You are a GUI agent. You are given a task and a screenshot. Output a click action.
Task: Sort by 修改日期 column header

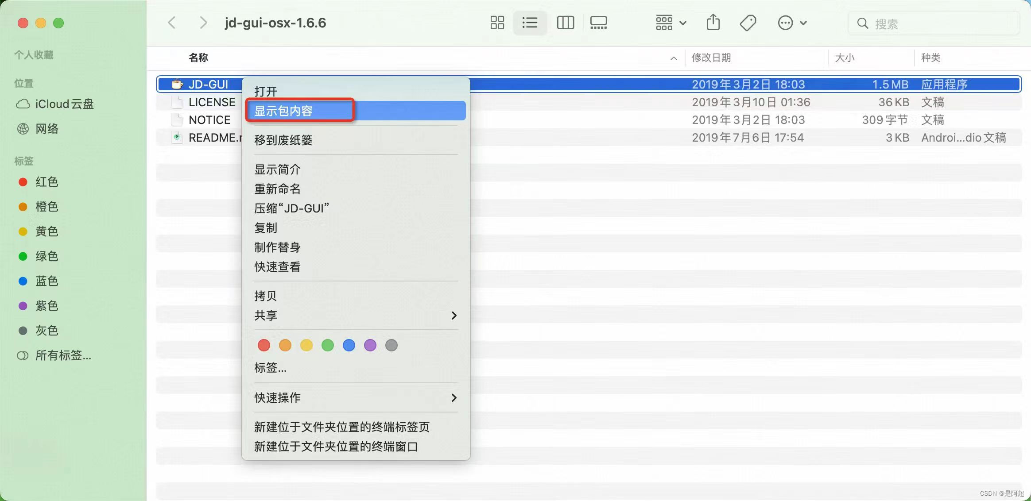coord(711,58)
